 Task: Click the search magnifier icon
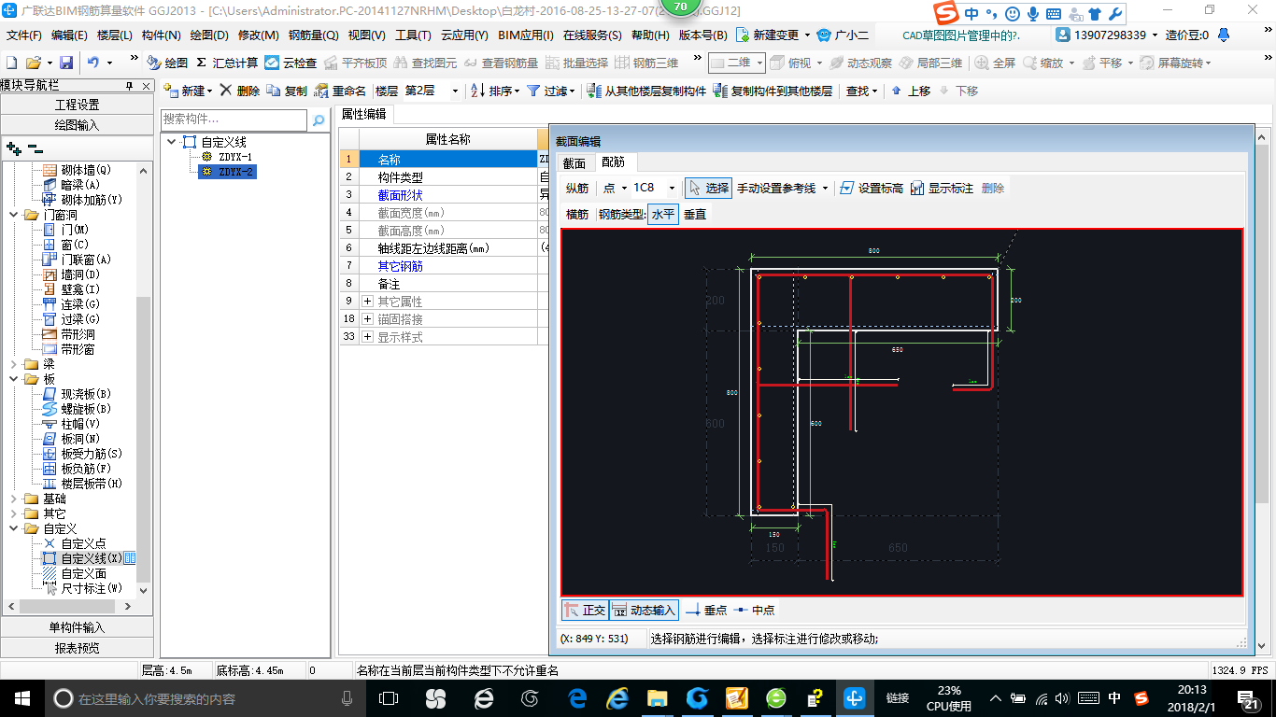319,120
